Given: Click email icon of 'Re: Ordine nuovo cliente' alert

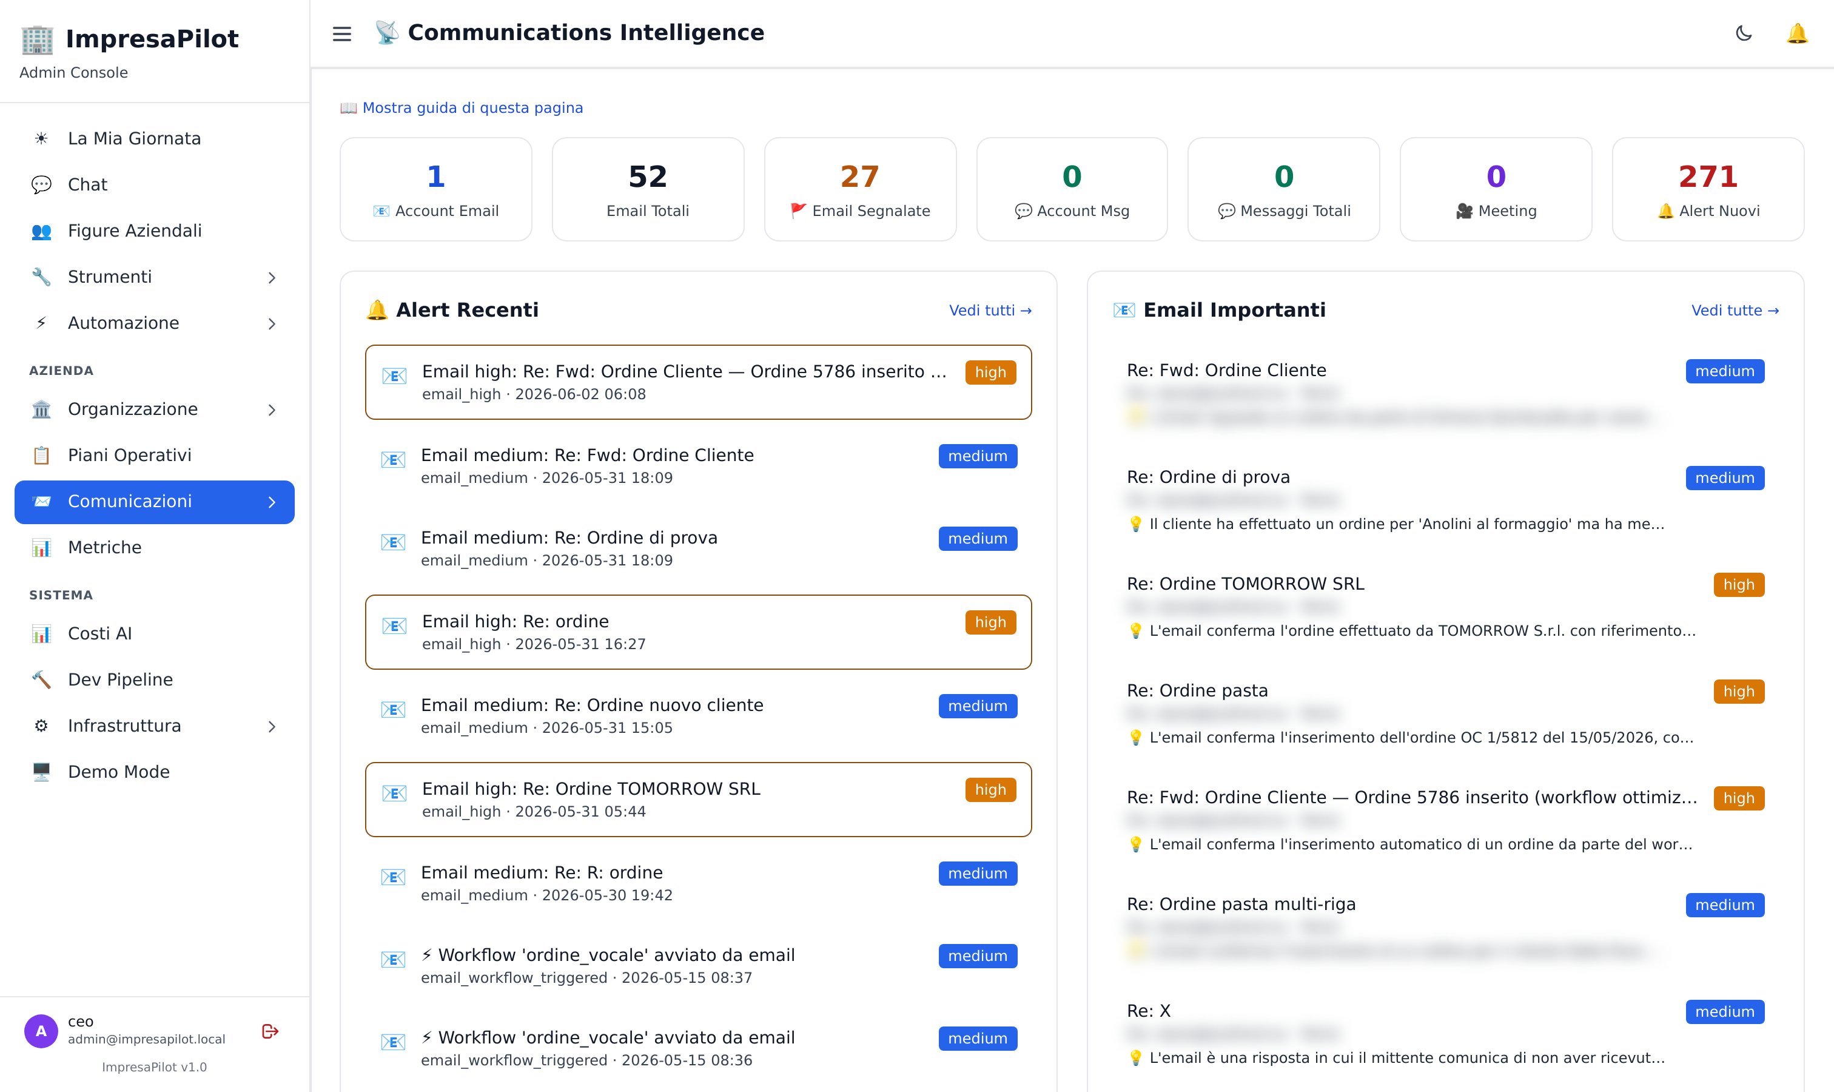Looking at the screenshot, I should 393,710.
